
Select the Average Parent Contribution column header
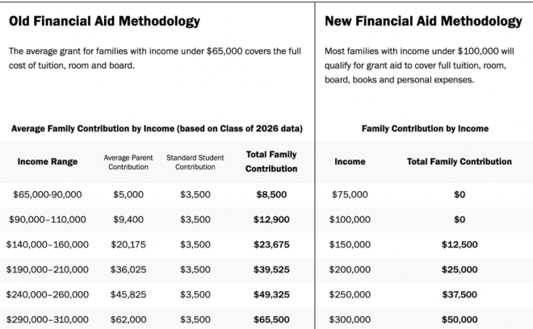tap(128, 162)
